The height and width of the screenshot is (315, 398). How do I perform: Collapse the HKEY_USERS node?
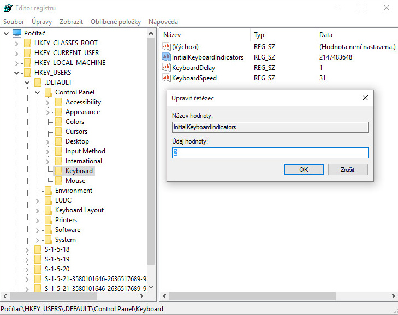[17, 73]
